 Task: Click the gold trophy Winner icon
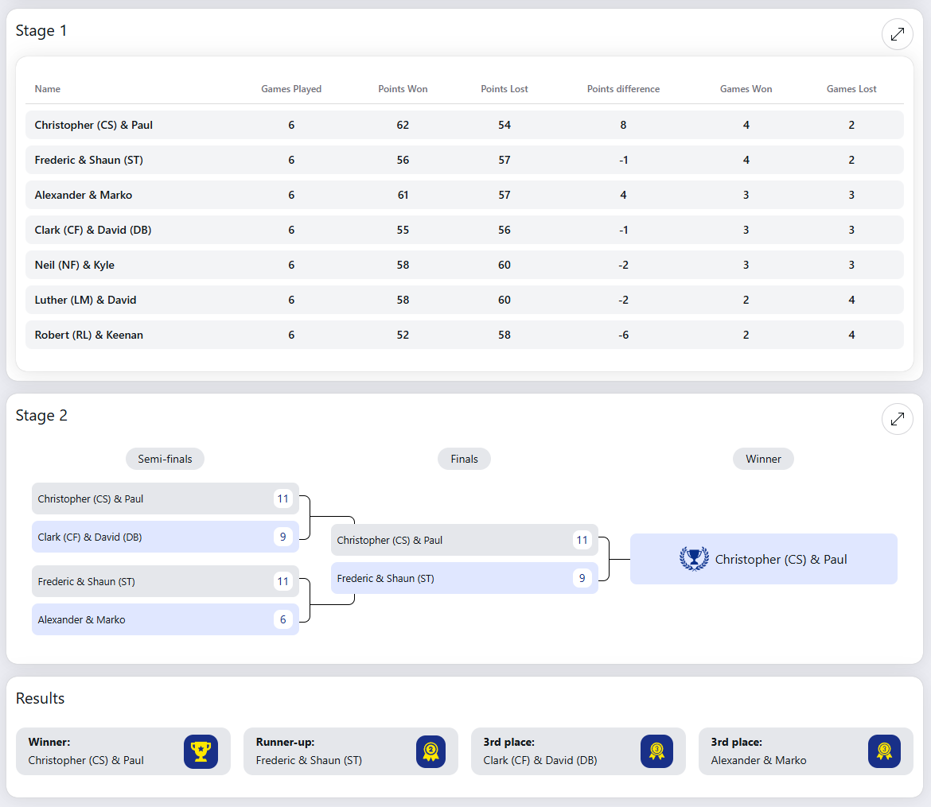pyautogui.click(x=201, y=751)
